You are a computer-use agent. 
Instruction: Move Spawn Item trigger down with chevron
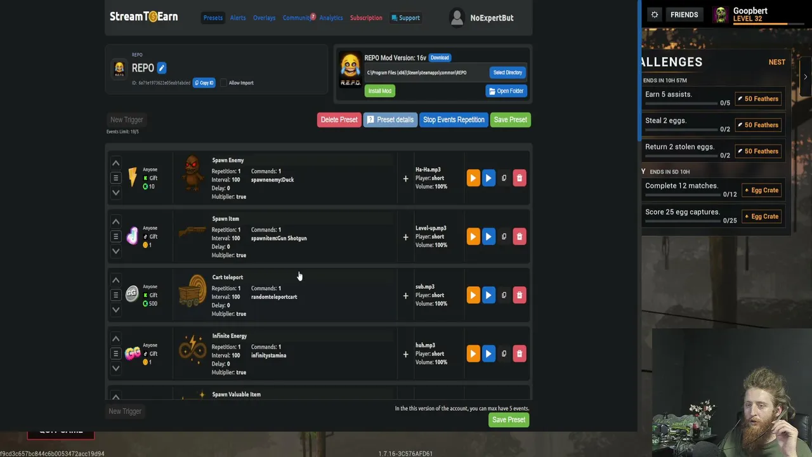(115, 251)
